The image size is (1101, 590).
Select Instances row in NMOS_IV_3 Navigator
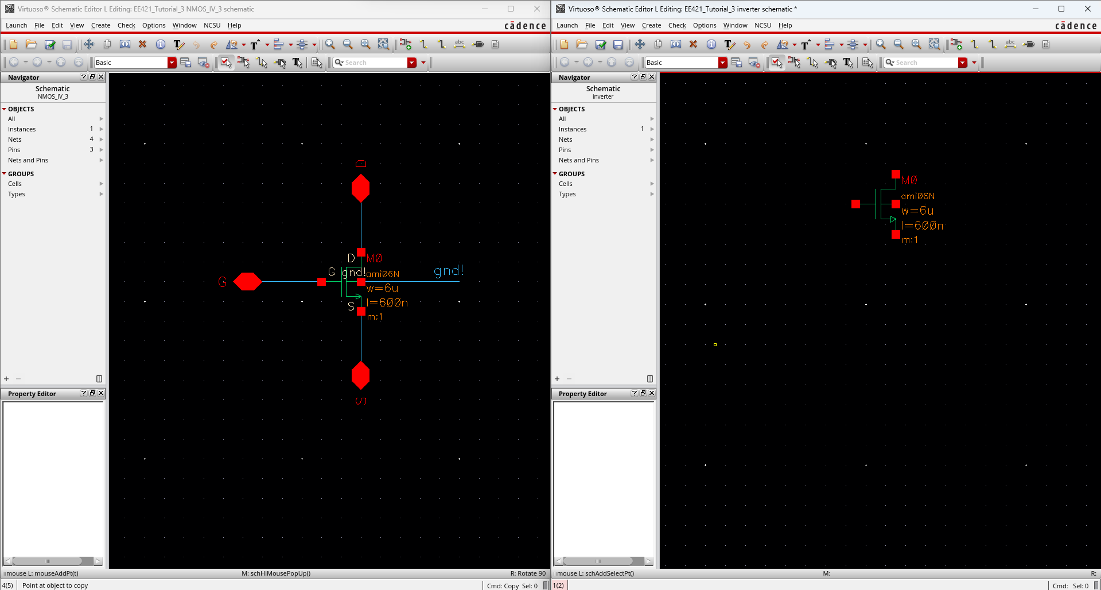[x=53, y=129]
